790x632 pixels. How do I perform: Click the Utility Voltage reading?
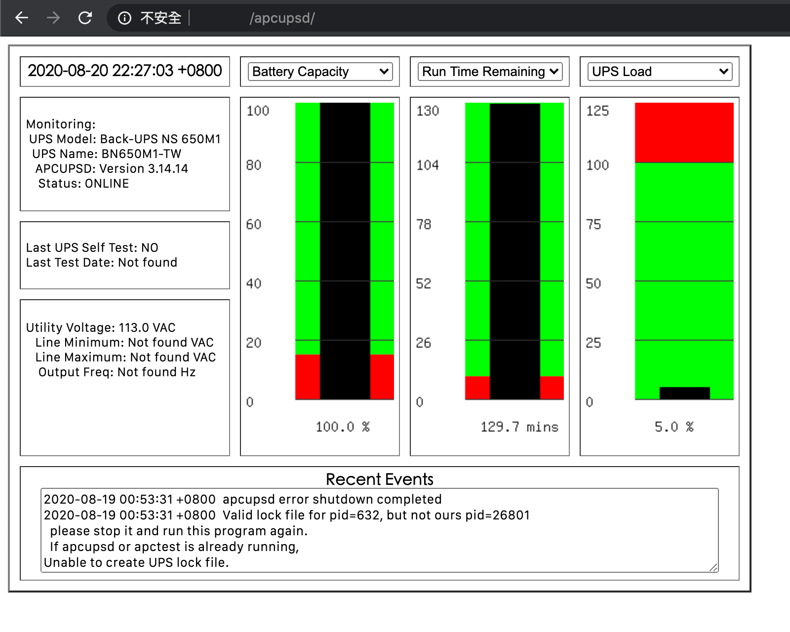tap(100, 327)
